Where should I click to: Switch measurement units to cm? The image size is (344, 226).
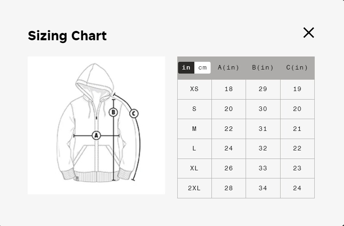[202, 68]
